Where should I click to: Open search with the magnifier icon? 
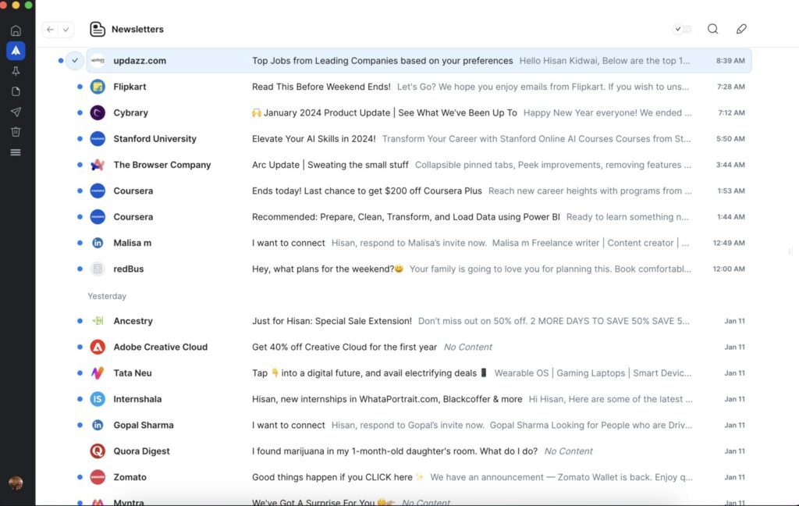pyautogui.click(x=712, y=28)
